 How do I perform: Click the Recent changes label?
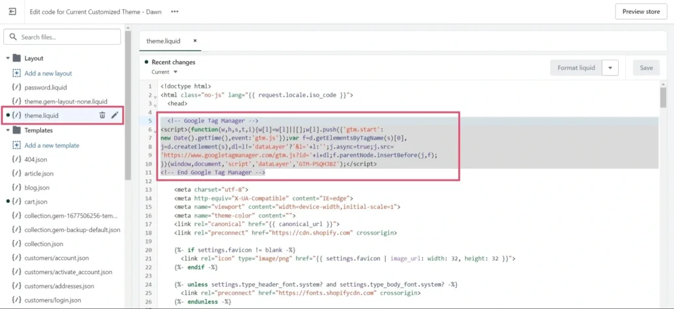coord(173,62)
